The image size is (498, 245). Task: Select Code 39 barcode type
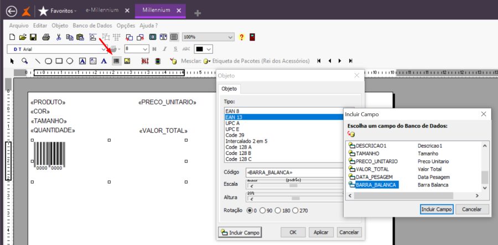[x=235, y=135]
